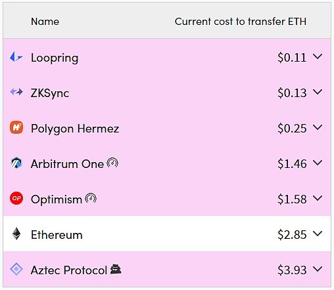The image size is (334, 290).
Task: Expand the Polygon Hermez row chevron
Action: (318, 127)
